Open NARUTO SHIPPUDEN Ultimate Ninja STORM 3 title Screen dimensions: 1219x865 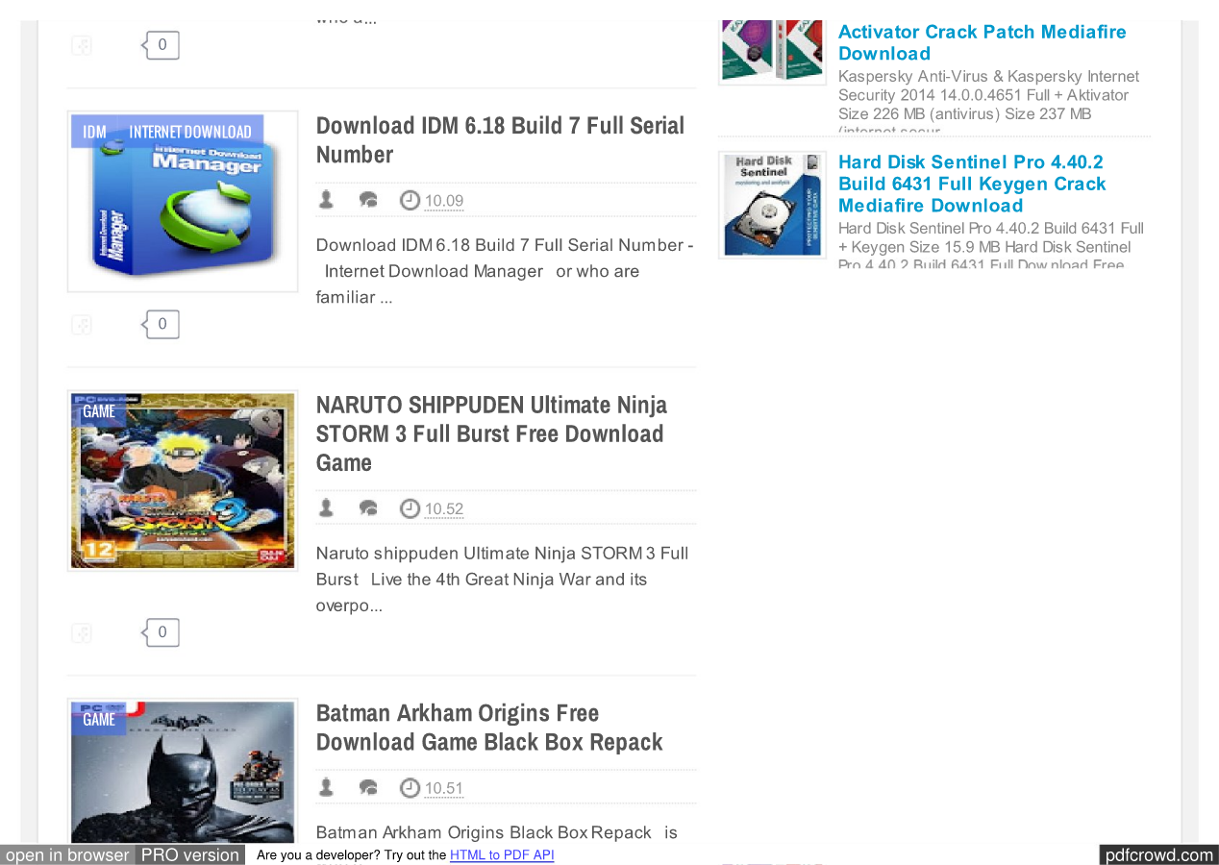coord(491,433)
